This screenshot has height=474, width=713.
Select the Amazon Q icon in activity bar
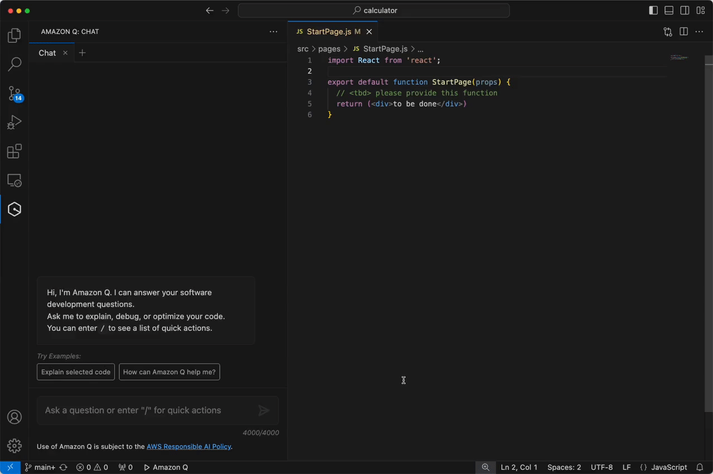[15, 209]
